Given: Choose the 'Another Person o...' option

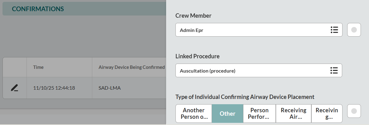Looking at the screenshot, I should coord(194,114).
